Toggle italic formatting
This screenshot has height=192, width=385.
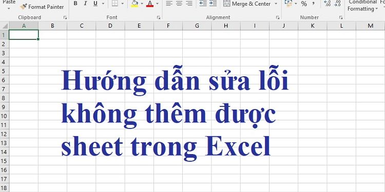click(85, 4)
